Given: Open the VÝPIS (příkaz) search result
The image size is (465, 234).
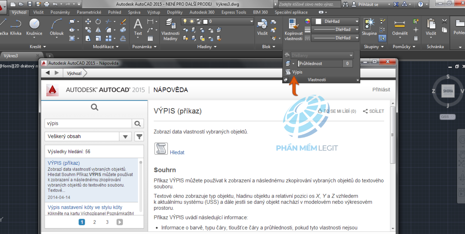Looking at the screenshot, I should pyautogui.click(x=64, y=163).
